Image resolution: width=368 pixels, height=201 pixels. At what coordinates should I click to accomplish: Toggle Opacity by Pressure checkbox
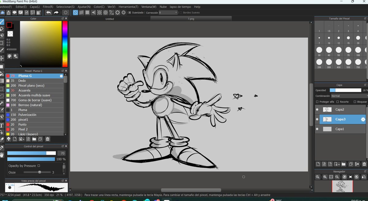point(39,166)
